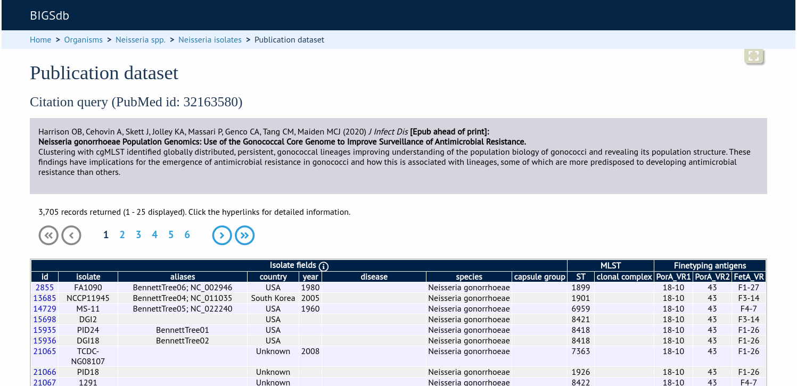Select results page 4
This screenshot has width=797, height=386.
click(x=154, y=235)
